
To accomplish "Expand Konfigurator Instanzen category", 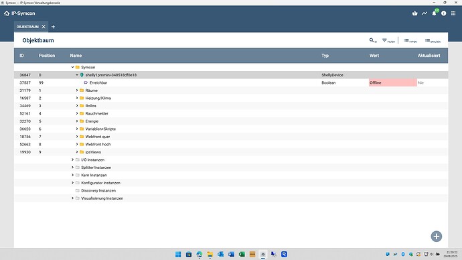I will coord(72,183).
